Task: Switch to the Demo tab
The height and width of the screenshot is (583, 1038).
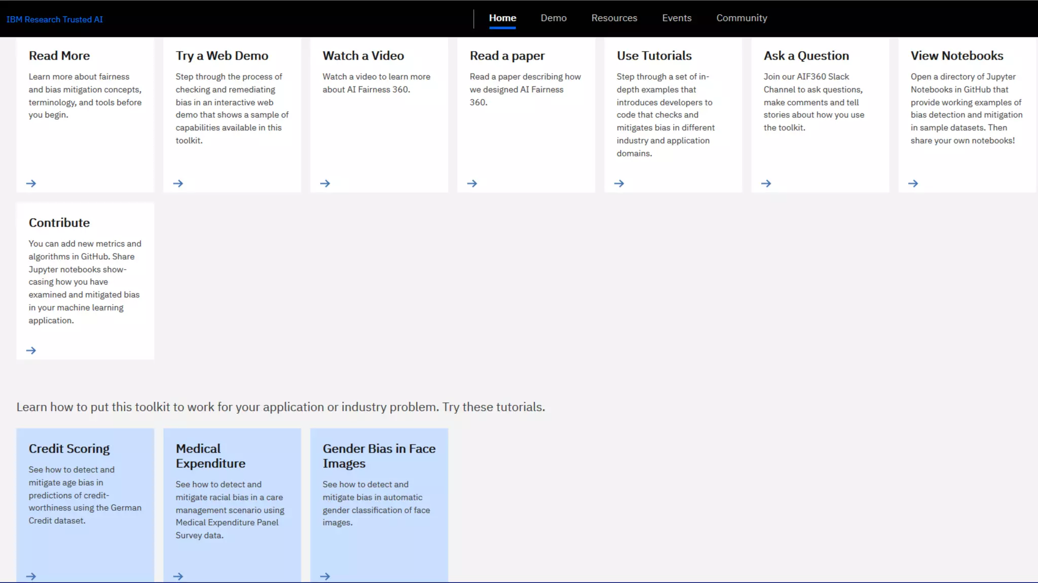Action: 553,18
